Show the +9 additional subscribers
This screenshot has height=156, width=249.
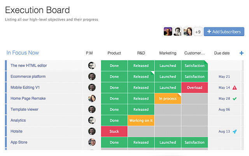click(x=198, y=32)
